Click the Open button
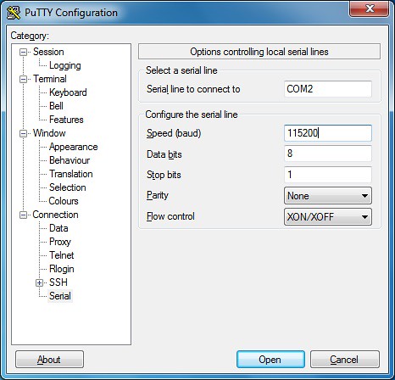The height and width of the screenshot is (380, 395). pyautogui.click(x=270, y=360)
